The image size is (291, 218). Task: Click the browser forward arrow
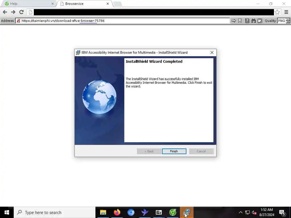(13, 12)
